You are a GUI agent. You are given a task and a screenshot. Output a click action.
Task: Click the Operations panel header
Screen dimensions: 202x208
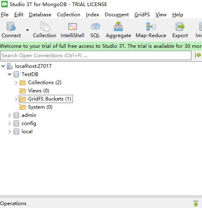(x=13, y=204)
